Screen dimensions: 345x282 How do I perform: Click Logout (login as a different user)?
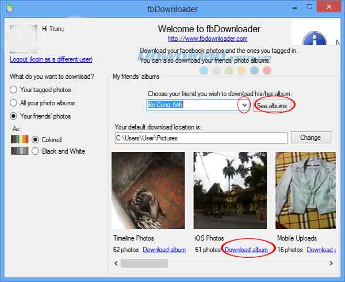(x=51, y=59)
